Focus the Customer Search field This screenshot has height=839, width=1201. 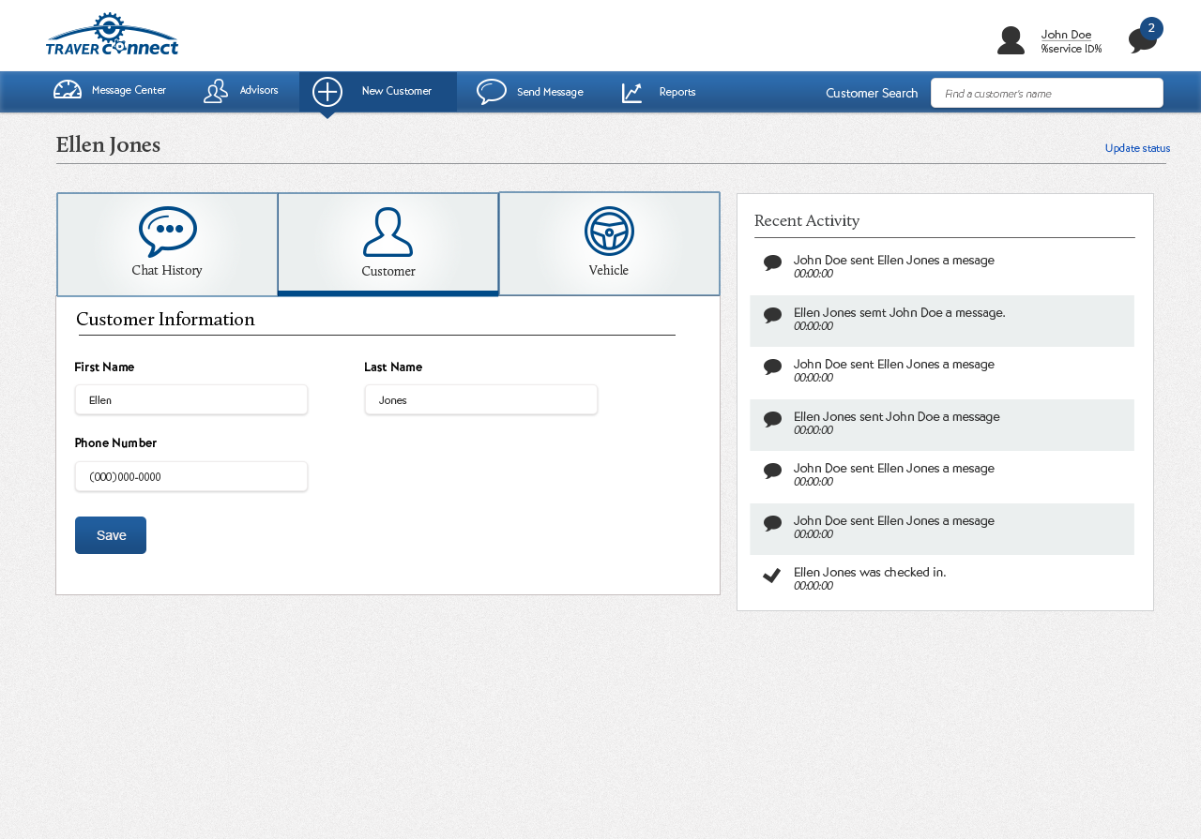(x=1047, y=93)
